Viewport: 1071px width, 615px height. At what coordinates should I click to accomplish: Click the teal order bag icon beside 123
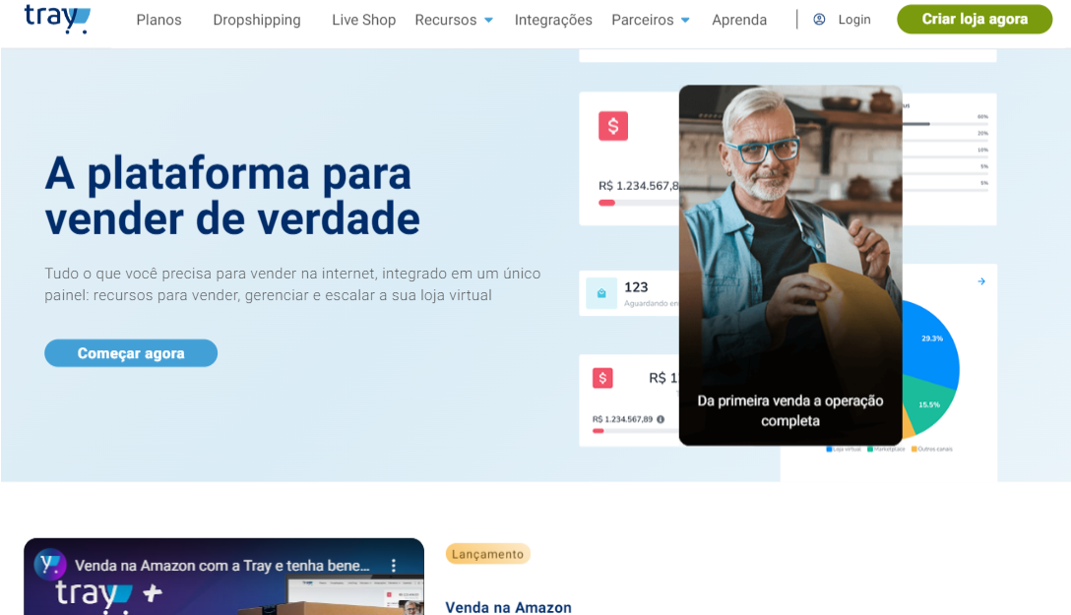tap(601, 293)
